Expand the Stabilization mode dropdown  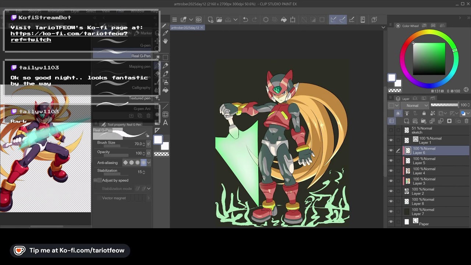click(149, 188)
